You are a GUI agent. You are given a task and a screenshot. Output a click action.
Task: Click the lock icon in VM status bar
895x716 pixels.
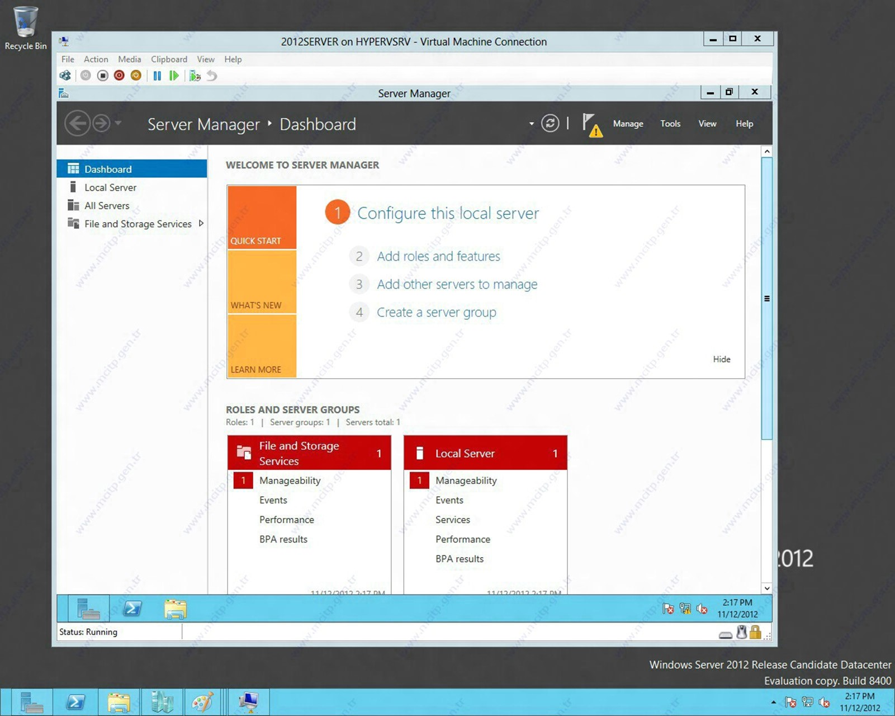click(755, 633)
